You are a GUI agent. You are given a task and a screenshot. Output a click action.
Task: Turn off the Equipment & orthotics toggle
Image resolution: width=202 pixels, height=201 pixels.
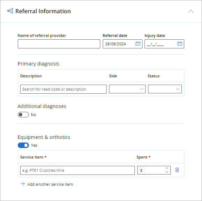tap(23, 145)
